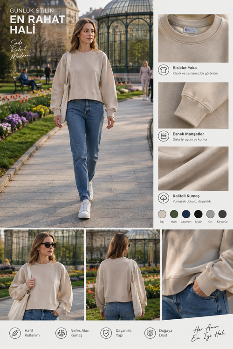Click 'Her Anın En İyi Hali' signature text
The height and width of the screenshot is (349, 233).
coord(208,333)
